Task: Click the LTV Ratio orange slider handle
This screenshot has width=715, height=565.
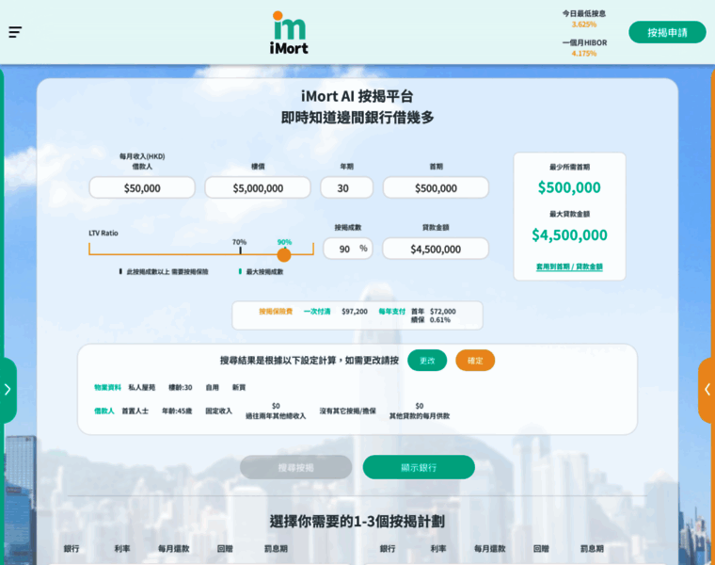Action: 283,254
